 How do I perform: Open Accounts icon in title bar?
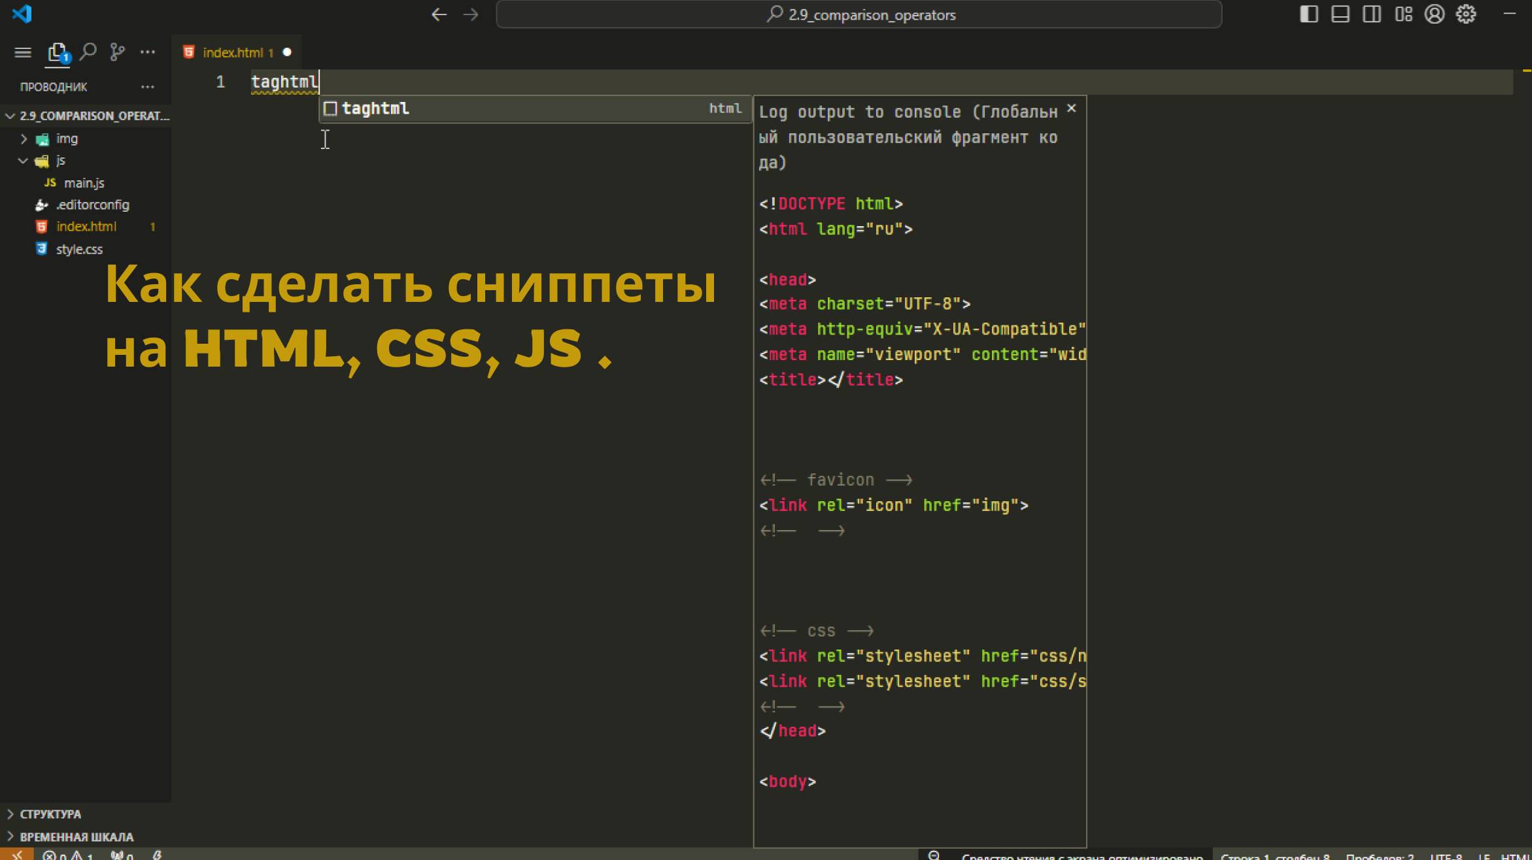[1435, 14]
